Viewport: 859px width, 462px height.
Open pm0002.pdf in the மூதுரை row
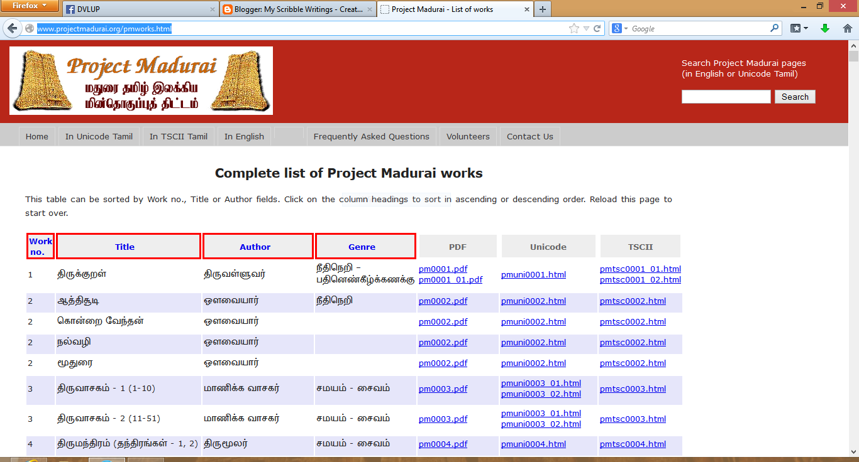(x=443, y=363)
